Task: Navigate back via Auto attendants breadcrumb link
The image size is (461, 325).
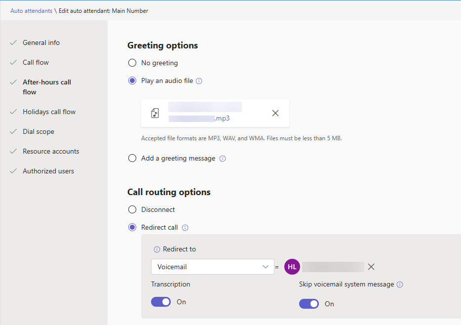Action: (x=31, y=11)
